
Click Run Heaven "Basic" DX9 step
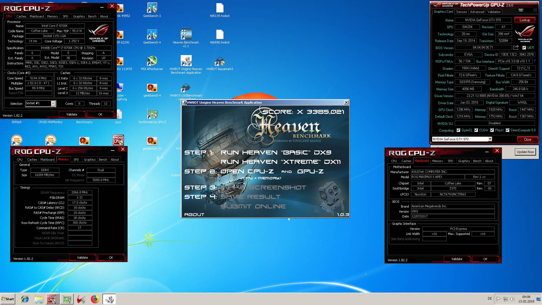(276, 152)
